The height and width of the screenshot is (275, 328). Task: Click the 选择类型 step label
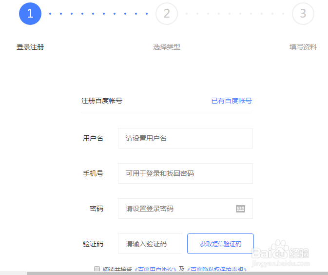click(x=167, y=47)
